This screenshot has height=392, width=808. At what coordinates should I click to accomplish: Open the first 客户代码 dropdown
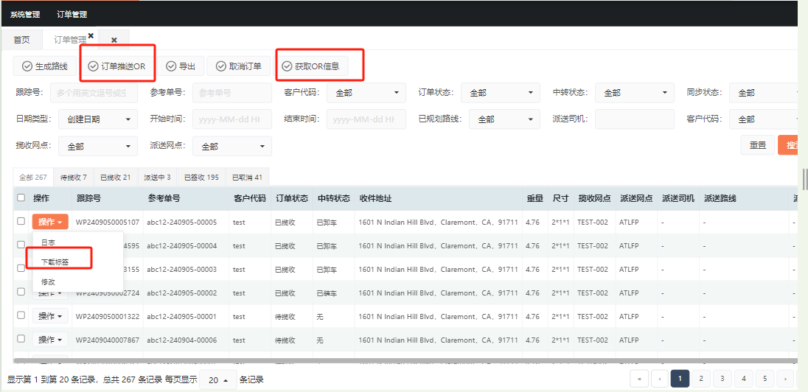tap(366, 93)
